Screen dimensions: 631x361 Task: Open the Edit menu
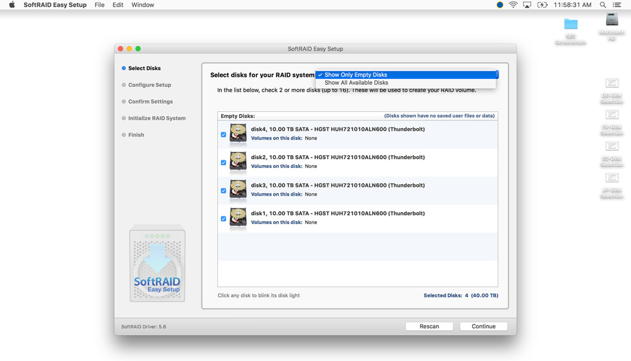coord(118,5)
